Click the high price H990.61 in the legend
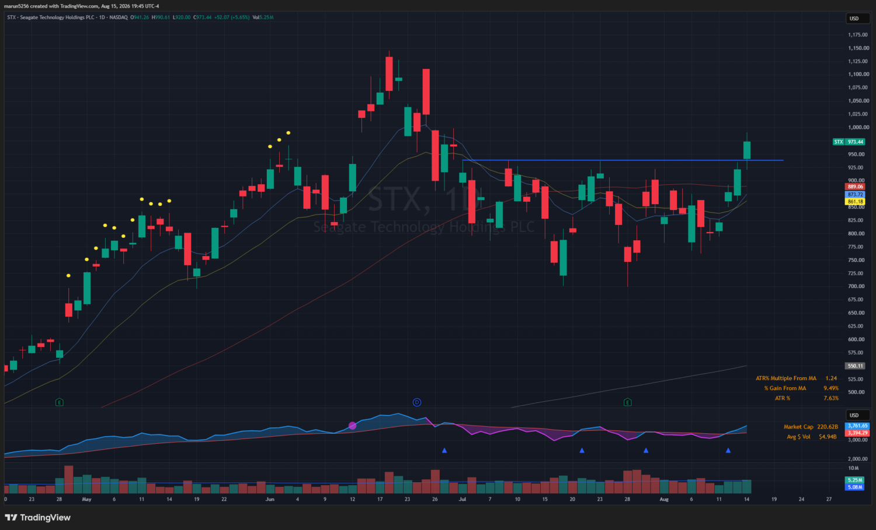The image size is (876, 530). (161, 17)
